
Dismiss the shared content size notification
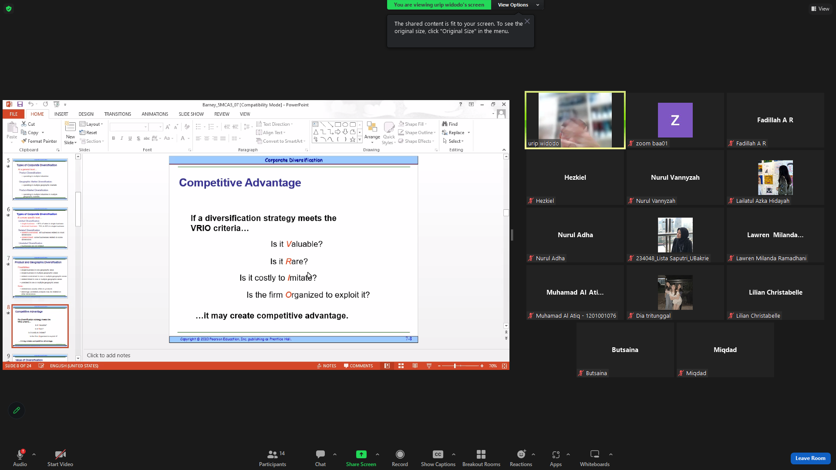pyautogui.click(x=527, y=21)
